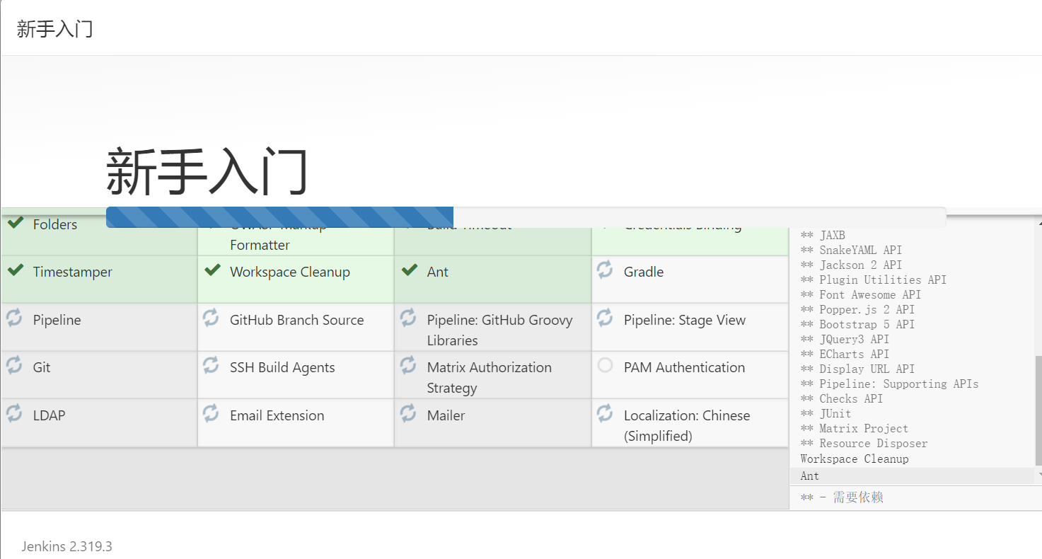Click the Checks API log entry
Screen dimensions: 1042x559
(x=842, y=398)
